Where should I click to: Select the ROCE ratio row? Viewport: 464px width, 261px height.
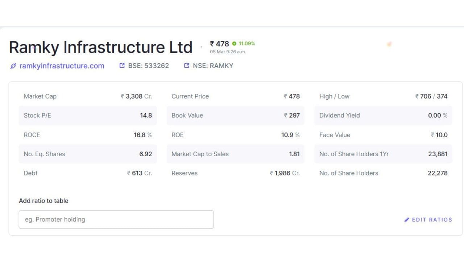88,135
